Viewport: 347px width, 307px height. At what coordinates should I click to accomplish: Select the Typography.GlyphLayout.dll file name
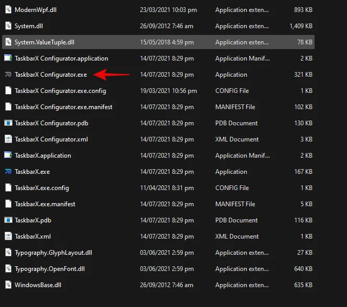(53, 253)
